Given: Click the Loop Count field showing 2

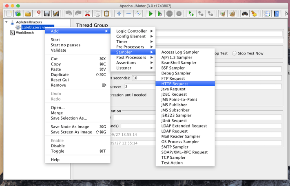Looking at the screenshot, I should (203, 87).
